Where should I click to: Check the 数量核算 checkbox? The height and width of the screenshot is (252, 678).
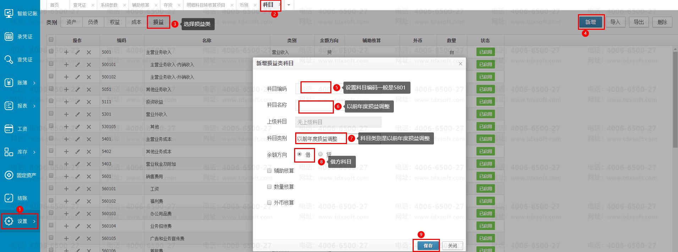[269, 187]
